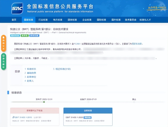Click the 主要起草人 label
This screenshot has width=168, height=127.
(x=19, y=58)
